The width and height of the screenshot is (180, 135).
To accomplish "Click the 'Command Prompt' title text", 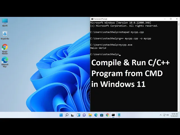I will (x=100, y=19).
